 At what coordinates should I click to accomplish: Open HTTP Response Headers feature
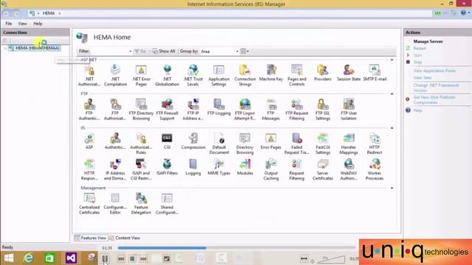pyautogui.click(x=89, y=169)
